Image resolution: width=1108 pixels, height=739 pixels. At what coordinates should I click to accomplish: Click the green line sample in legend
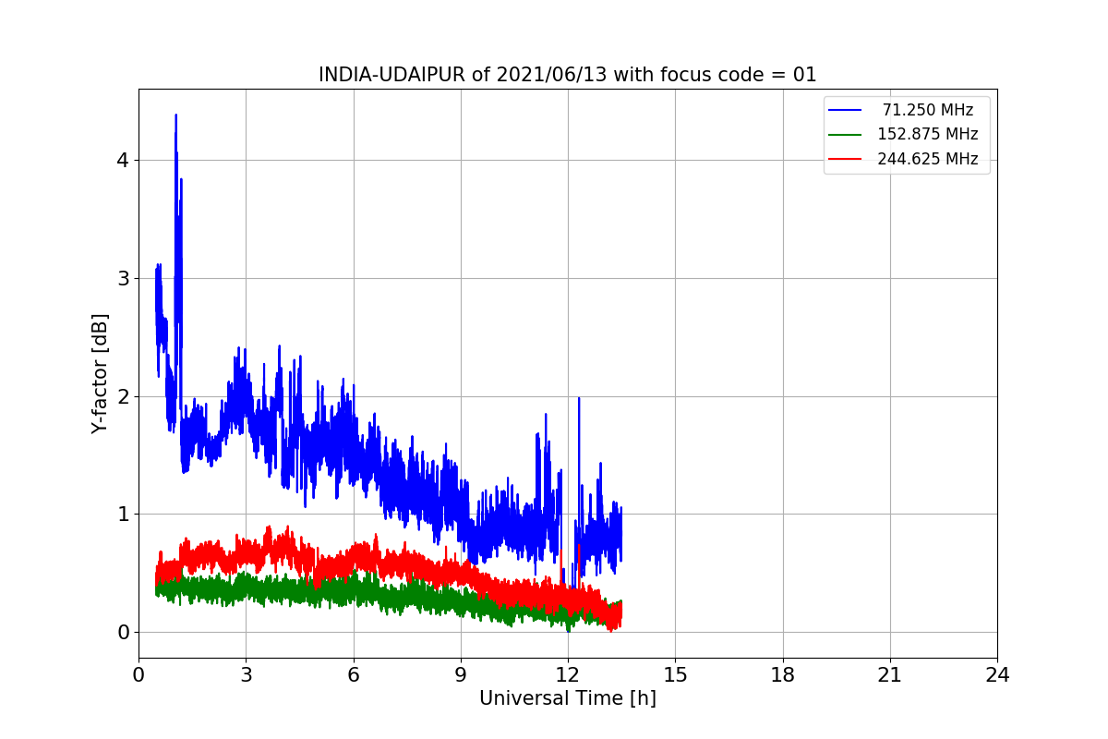(845, 135)
